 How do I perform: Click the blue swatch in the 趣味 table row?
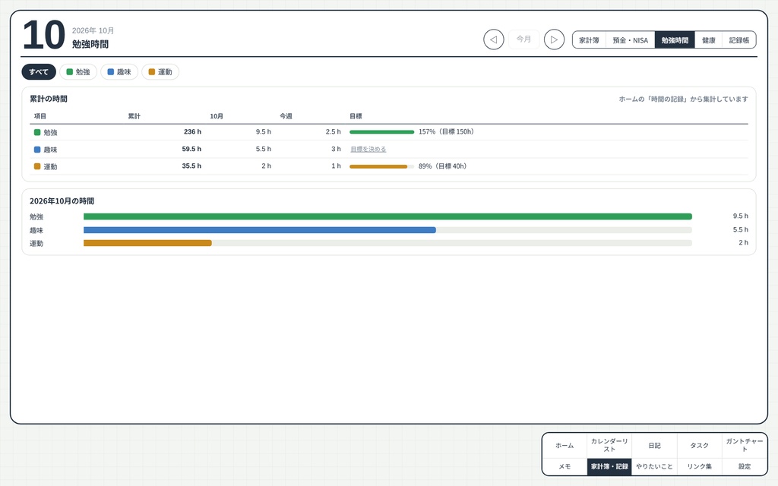click(x=37, y=150)
